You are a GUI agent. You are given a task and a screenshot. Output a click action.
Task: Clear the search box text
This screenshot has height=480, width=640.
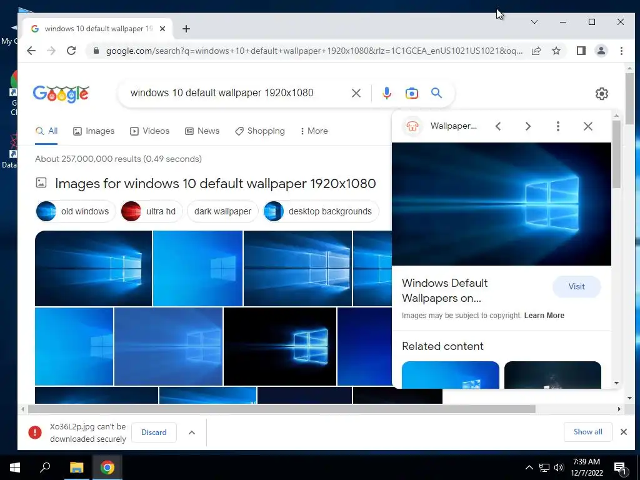click(356, 93)
